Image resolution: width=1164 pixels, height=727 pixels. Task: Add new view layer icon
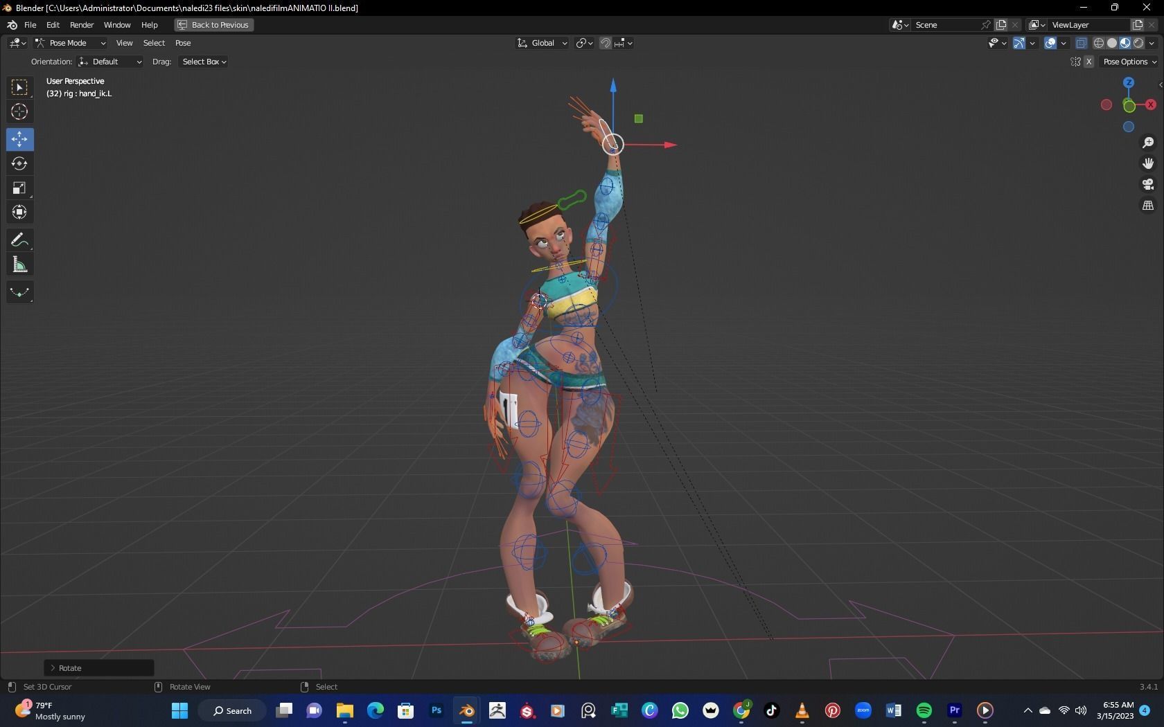pyautogui.click(x=1137, y=25)
